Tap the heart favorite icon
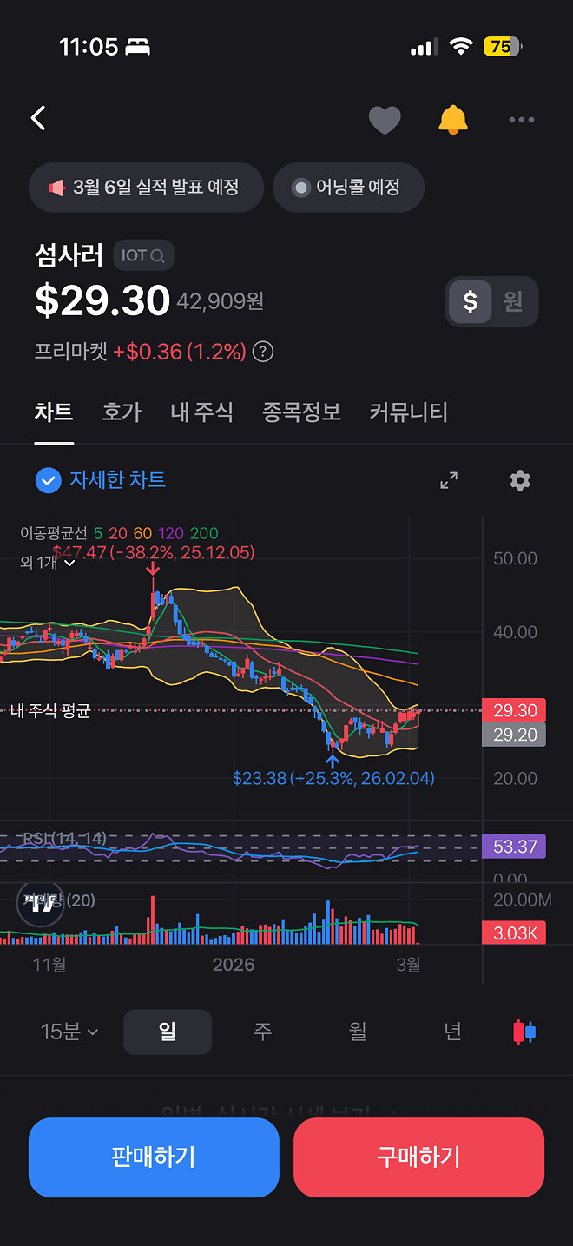The image size is (573, 1246). (x=385, y=120)
